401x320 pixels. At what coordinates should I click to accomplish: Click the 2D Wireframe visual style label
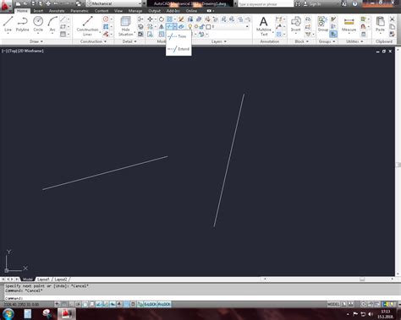click(30, 51)
